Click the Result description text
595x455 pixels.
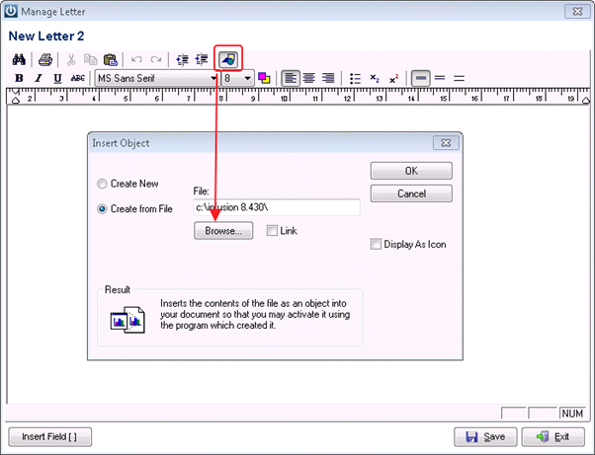click(255, 315)
